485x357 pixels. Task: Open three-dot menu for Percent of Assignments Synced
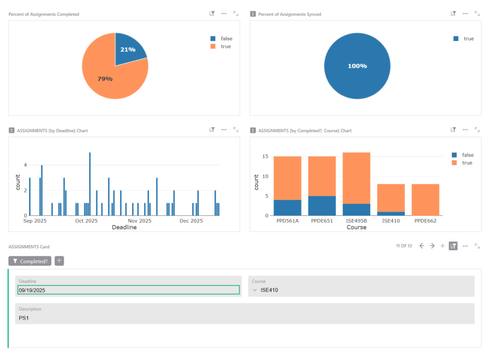tap(465, 14)
